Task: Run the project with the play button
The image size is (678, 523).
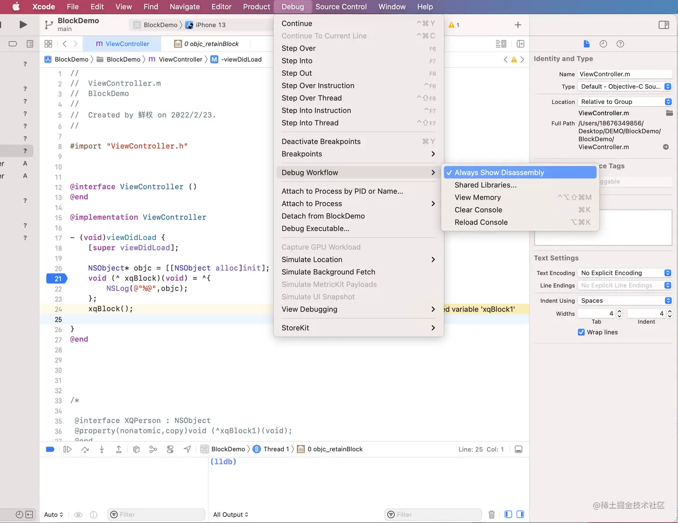Action: pos(23,25)
